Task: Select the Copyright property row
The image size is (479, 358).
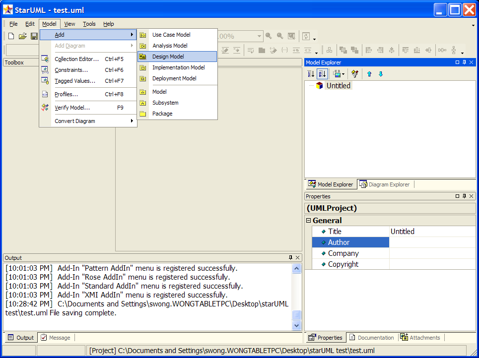Action: coord(394,264)
